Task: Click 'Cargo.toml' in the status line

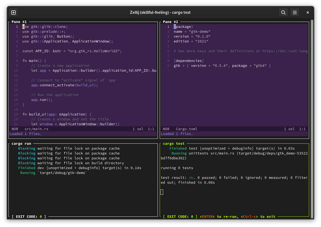Action: 187,129
